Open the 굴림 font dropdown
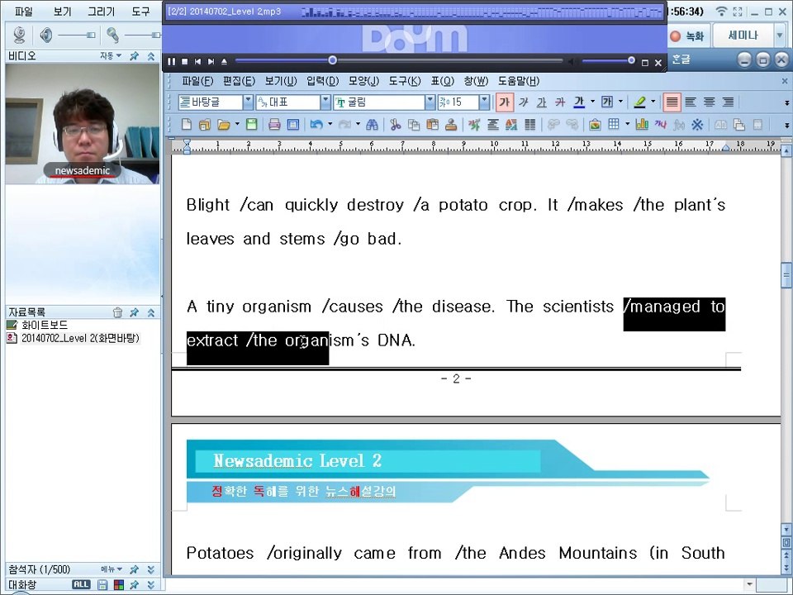 click(x=430, y=102)
